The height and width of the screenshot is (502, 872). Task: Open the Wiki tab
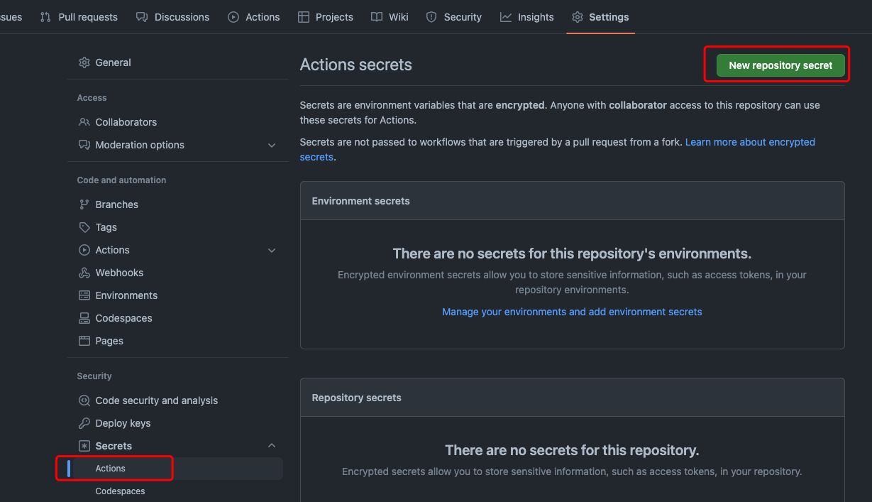pos(390,17)
